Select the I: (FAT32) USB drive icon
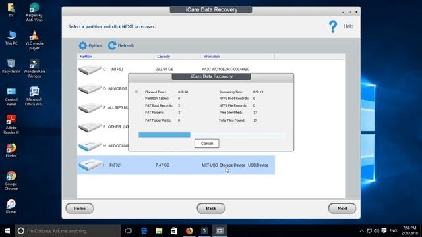The width and height of the screenshot is (422, 237). pos(90,165)
